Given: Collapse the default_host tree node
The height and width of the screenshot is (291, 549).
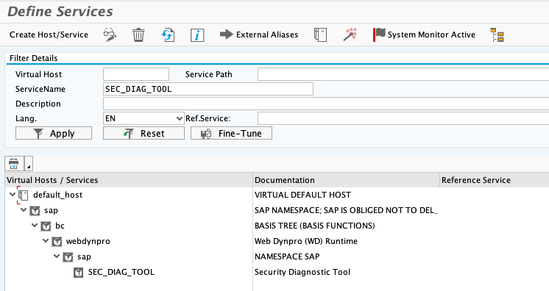Looking at the screenshot, I should tap(13, 195).
